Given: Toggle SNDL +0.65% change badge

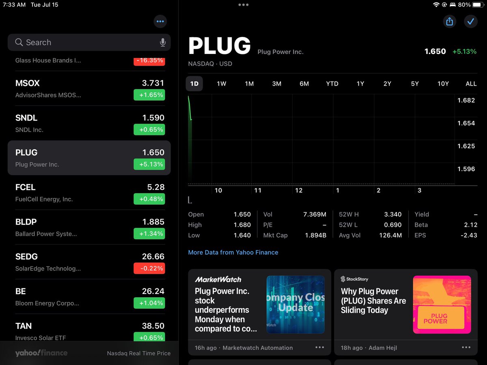Looking at the screenshot, I should tap(149, 130).
